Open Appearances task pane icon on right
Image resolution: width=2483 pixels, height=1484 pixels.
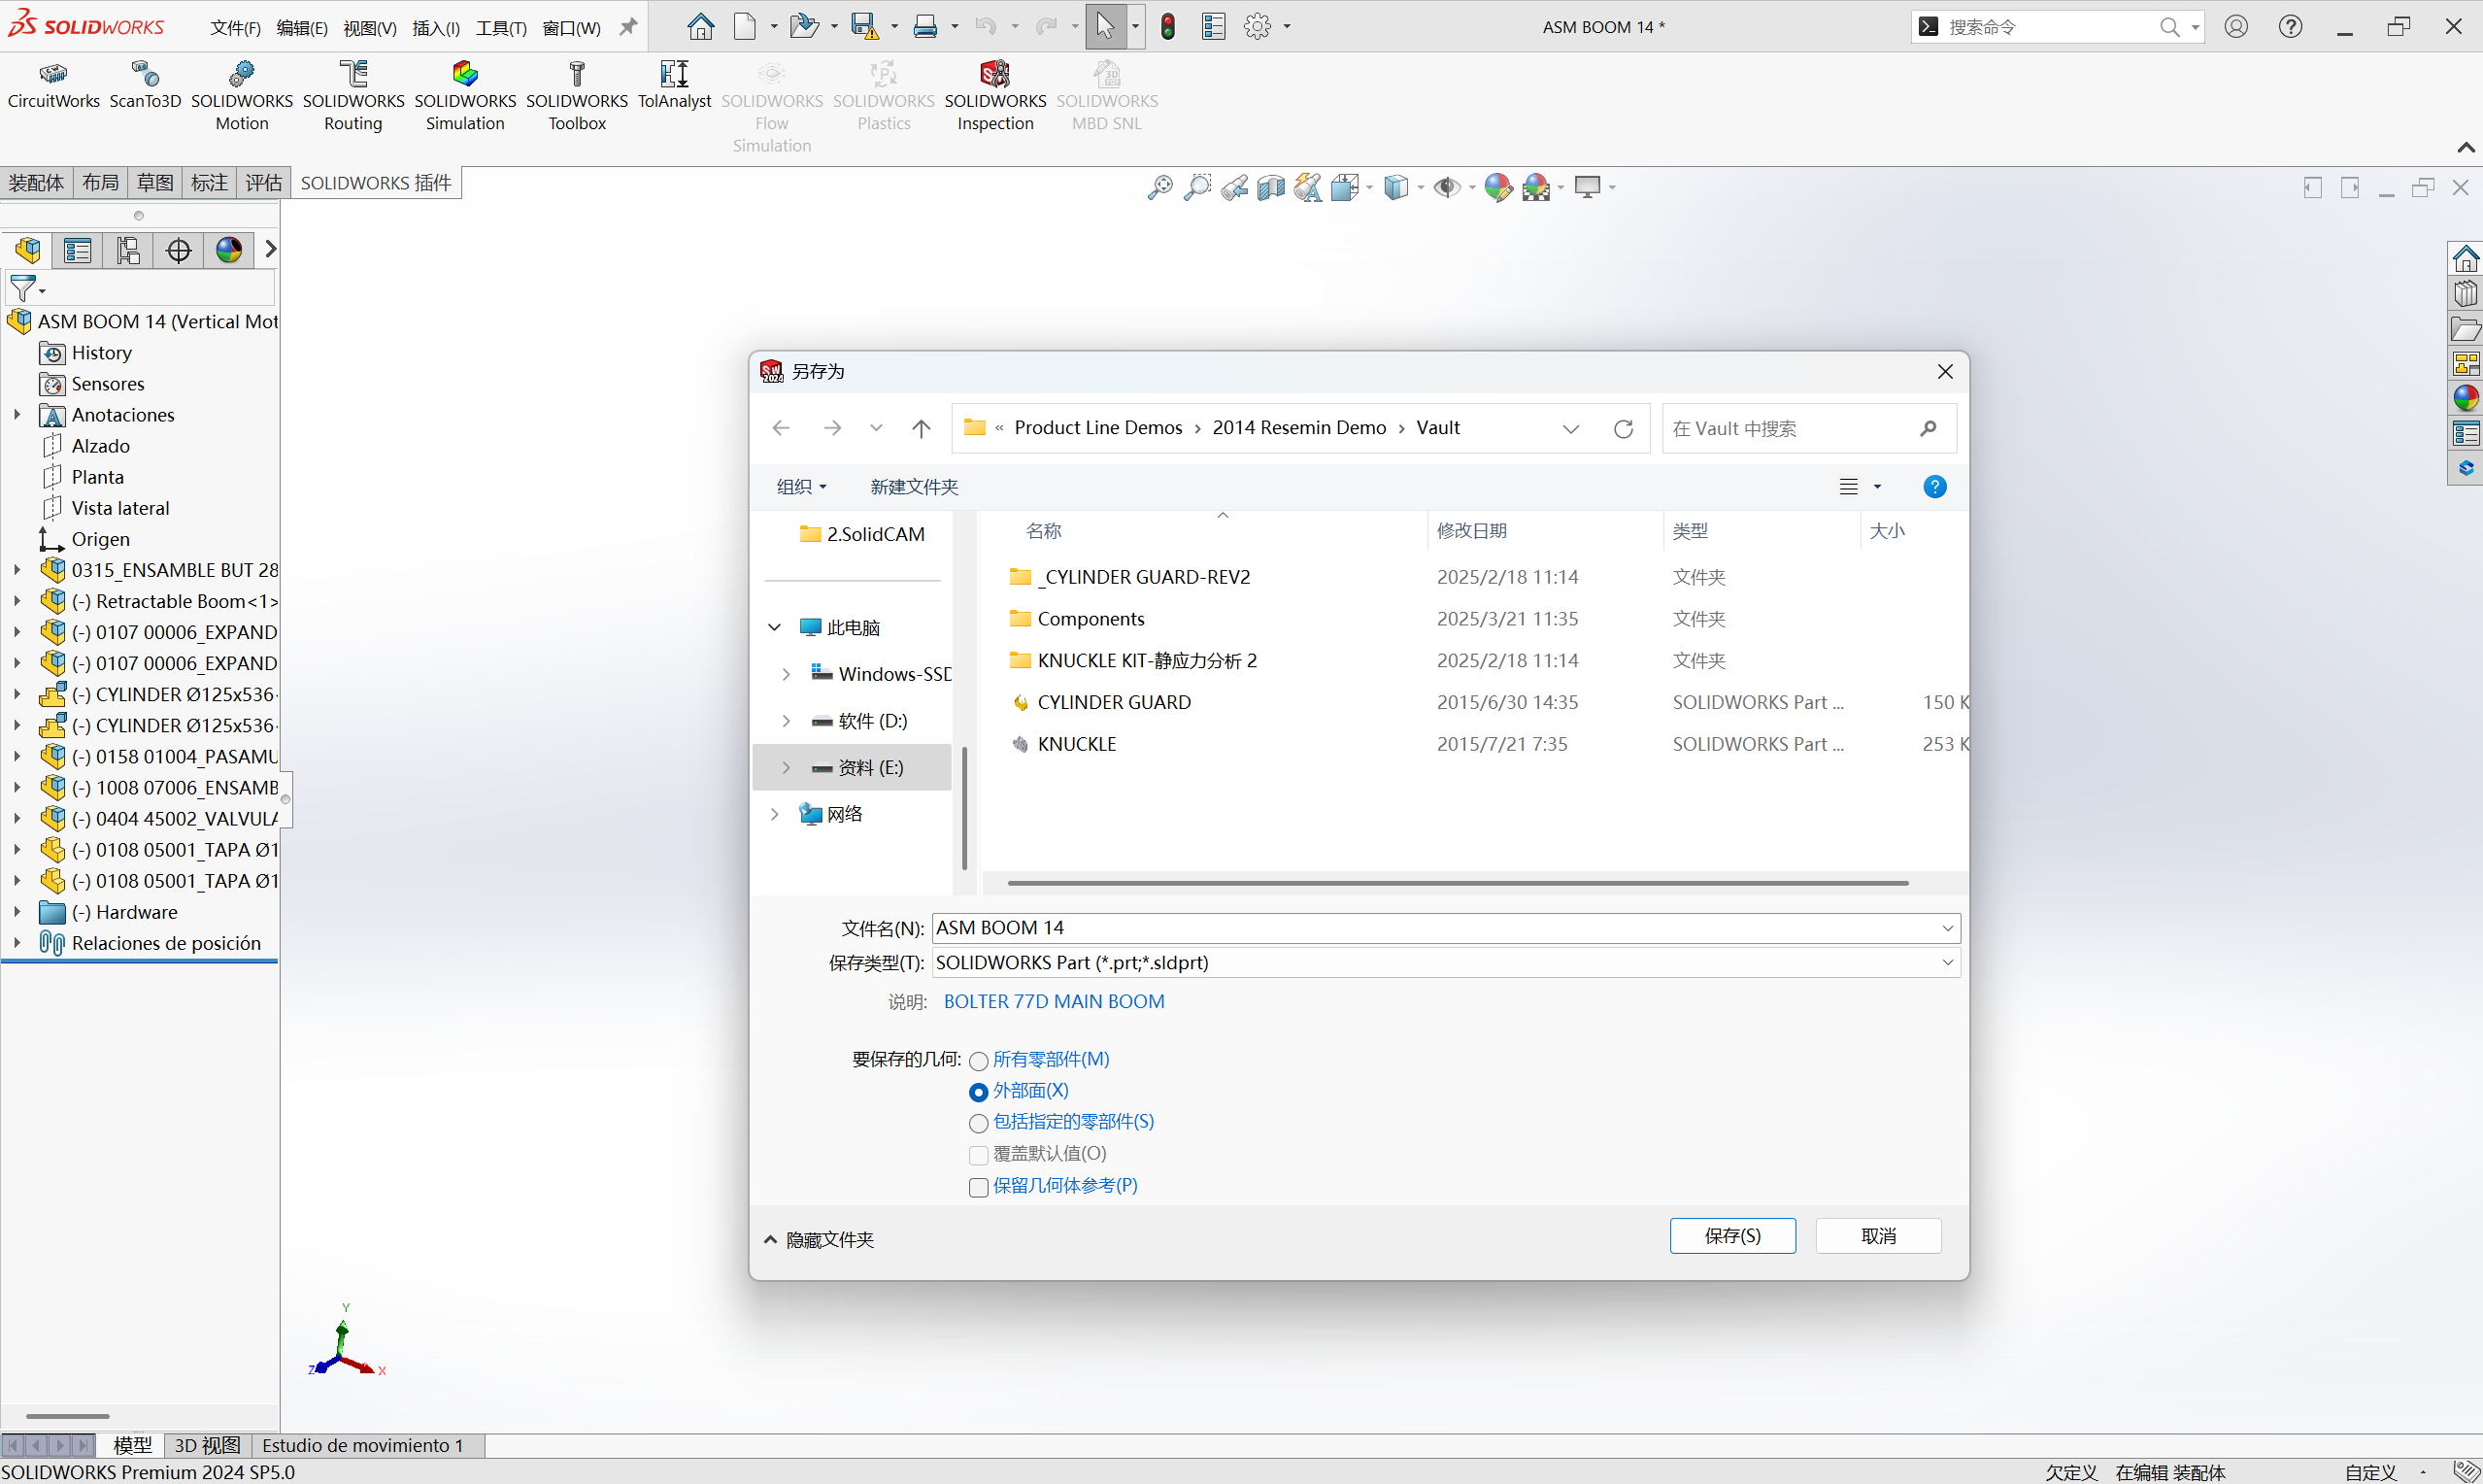point(2465,398)
